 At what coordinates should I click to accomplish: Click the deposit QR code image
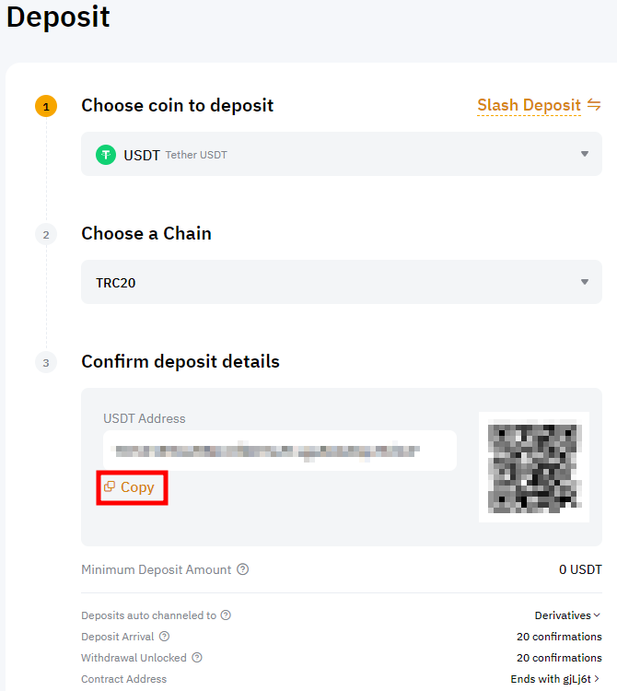pyautogui.click(x=534, y=467)
